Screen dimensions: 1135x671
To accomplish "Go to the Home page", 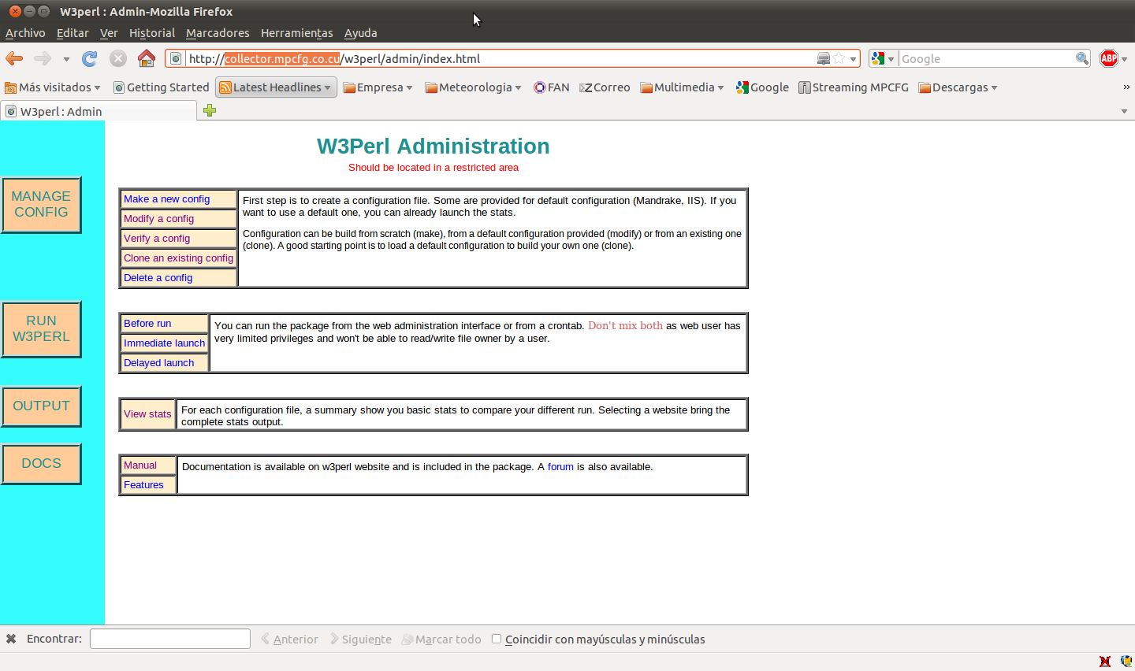I will click(x=147, y=58).
